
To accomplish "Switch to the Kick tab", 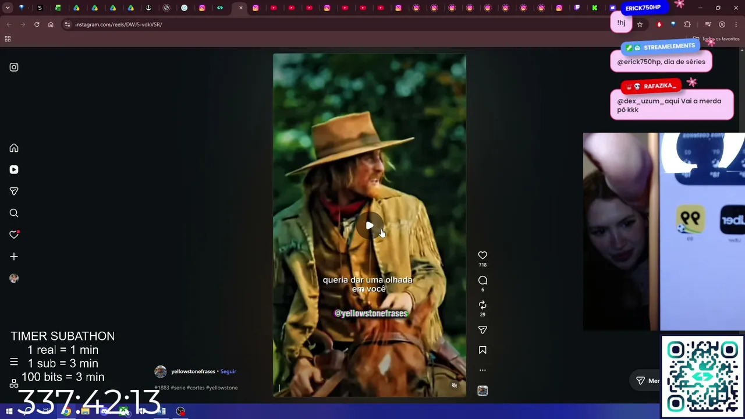I will tap(595, 8).
